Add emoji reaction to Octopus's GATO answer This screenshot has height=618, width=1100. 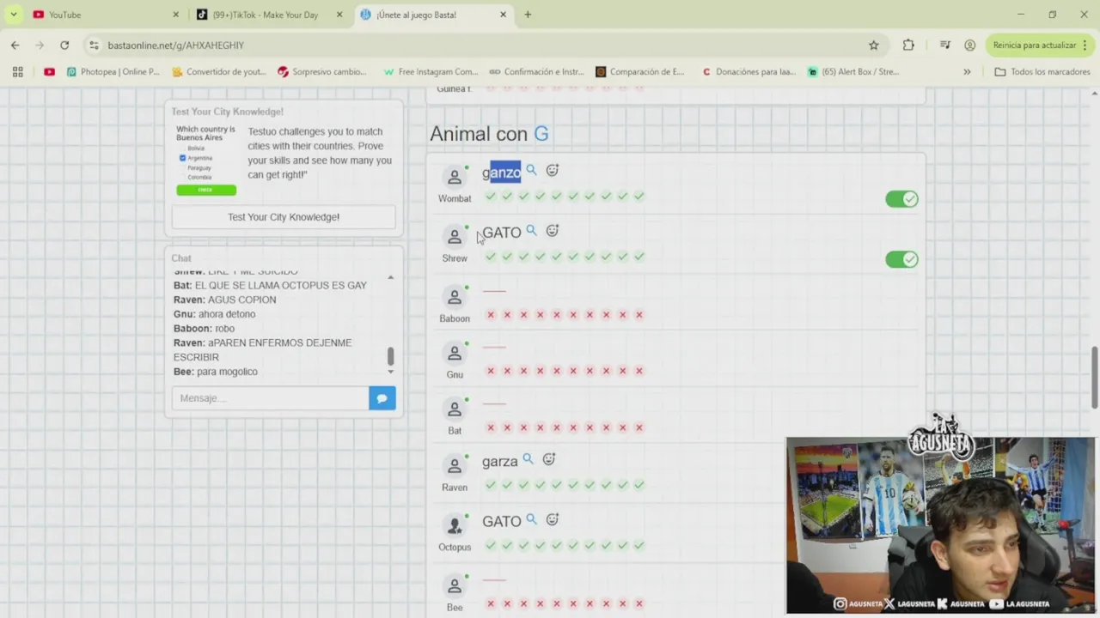coord(553,519)
